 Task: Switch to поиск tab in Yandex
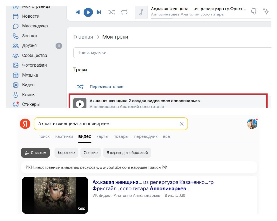pos(44,136)
